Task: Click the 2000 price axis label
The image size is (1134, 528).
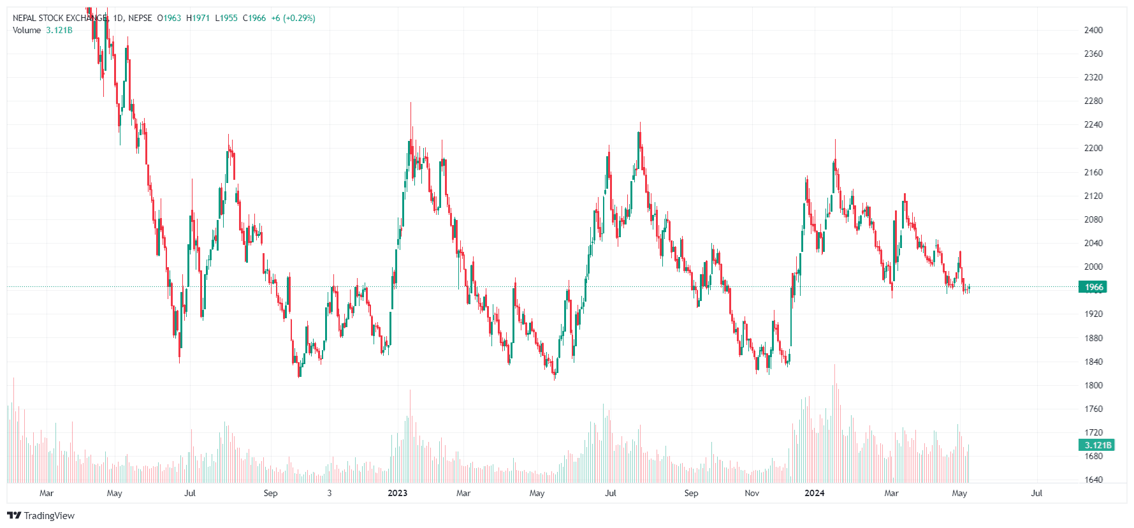Action: (x=1093, y=267)
